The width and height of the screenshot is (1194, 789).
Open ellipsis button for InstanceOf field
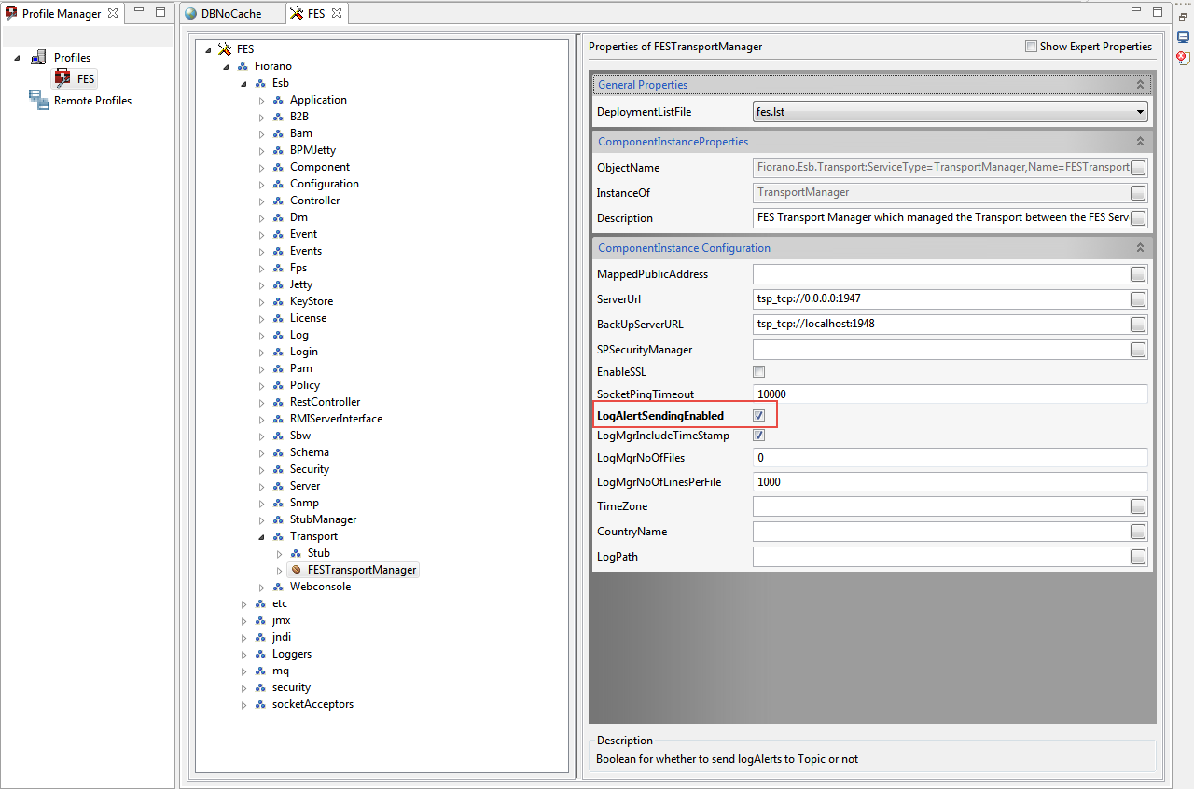coord(1138,193)
